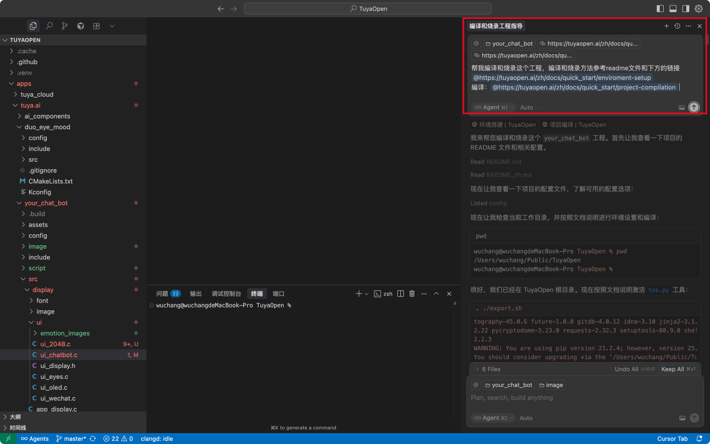Focus the Plan, search, build anything input
Image resolution: width=710 pixels, height=444 pixels.
pyautogui.click(x=584, y=398)
